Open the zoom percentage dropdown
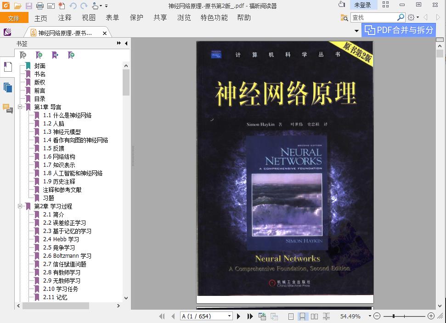The height and width of the screenshot is (323, 446). (370, 316)
